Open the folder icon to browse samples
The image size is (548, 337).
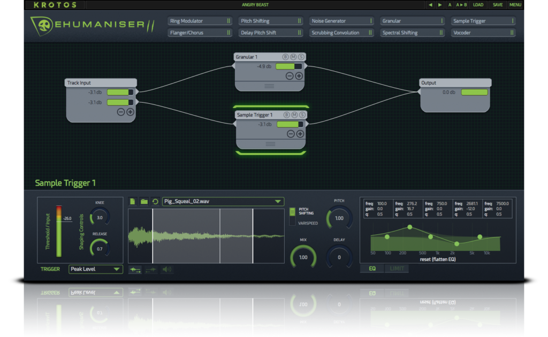click(x=144, y=201)
